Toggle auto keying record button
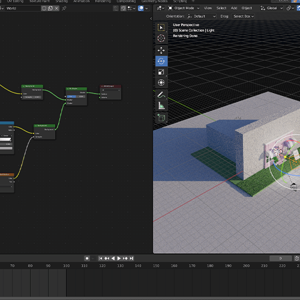The height and width of the screenshot is (300, 300). coord(87,259)
